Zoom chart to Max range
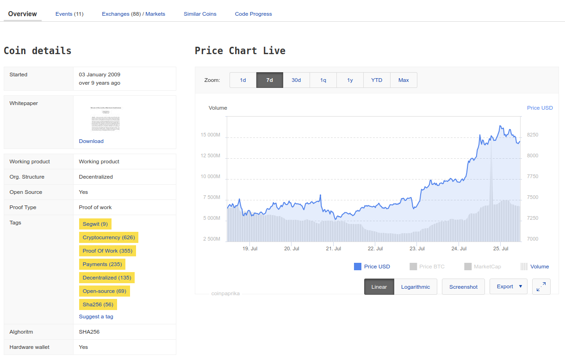 point(404,80)
